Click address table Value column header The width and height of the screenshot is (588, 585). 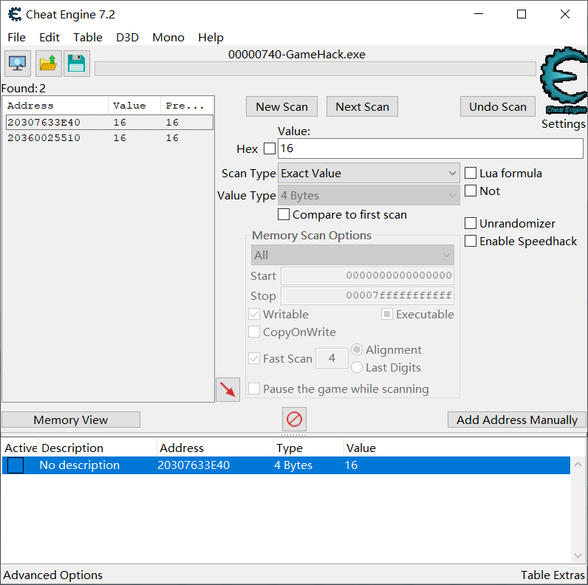457,448
